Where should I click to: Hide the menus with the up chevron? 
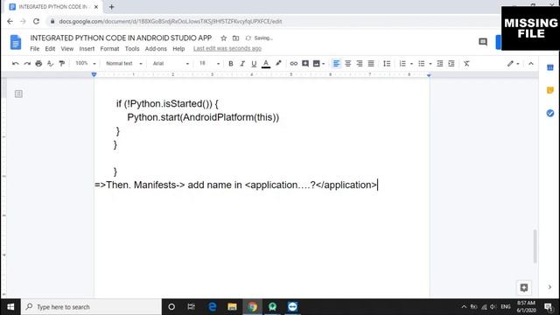531,64
